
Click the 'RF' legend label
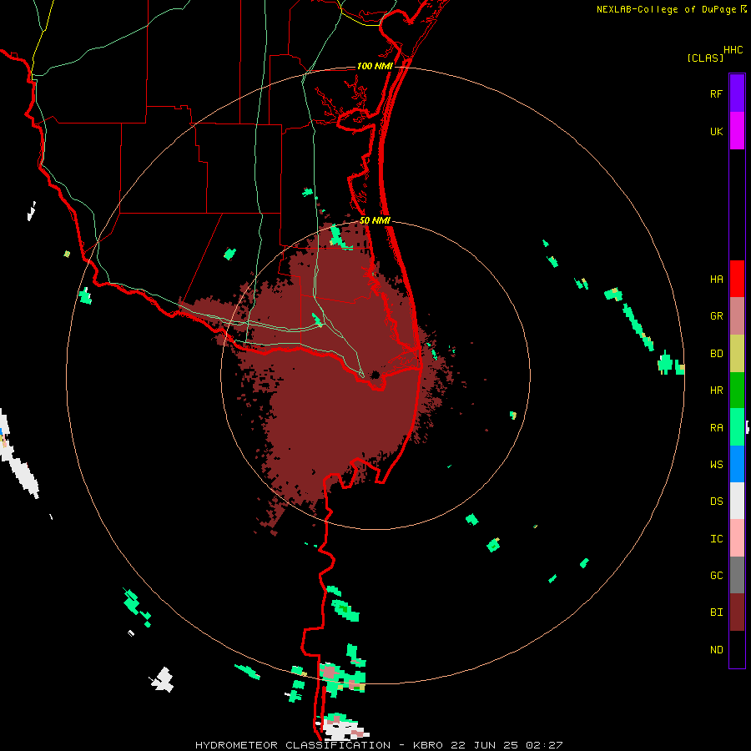(x=716, y=93)
